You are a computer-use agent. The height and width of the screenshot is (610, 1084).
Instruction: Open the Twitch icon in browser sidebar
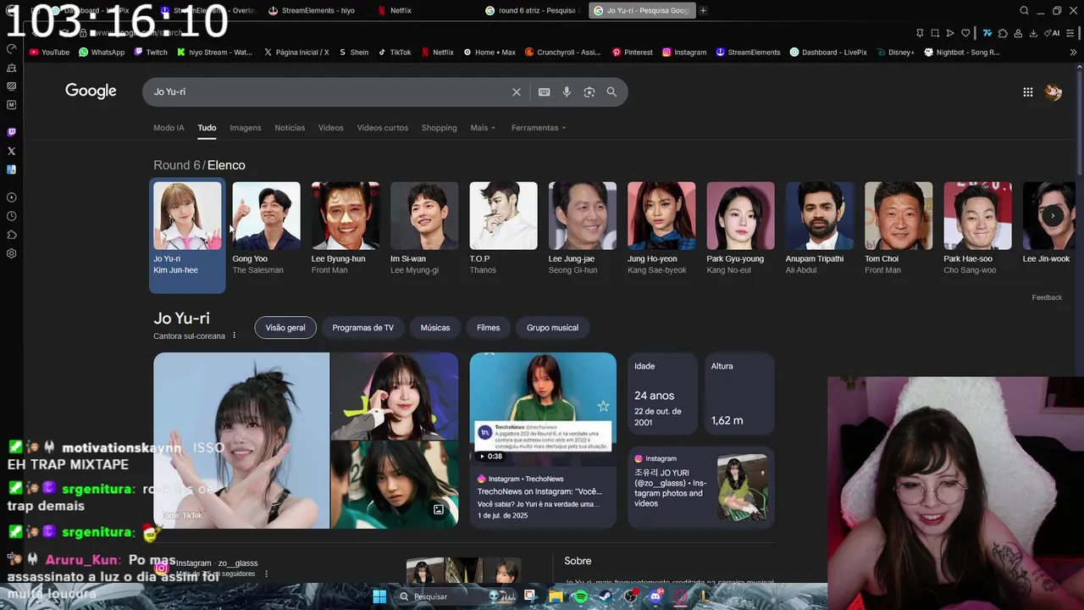11,132
